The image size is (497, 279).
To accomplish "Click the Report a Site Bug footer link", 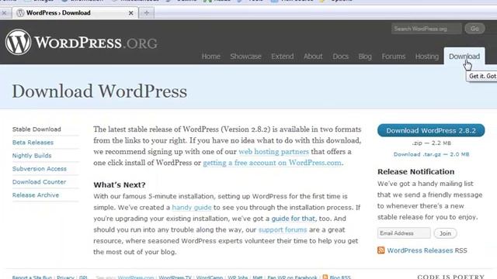I will tap(32, 277).
